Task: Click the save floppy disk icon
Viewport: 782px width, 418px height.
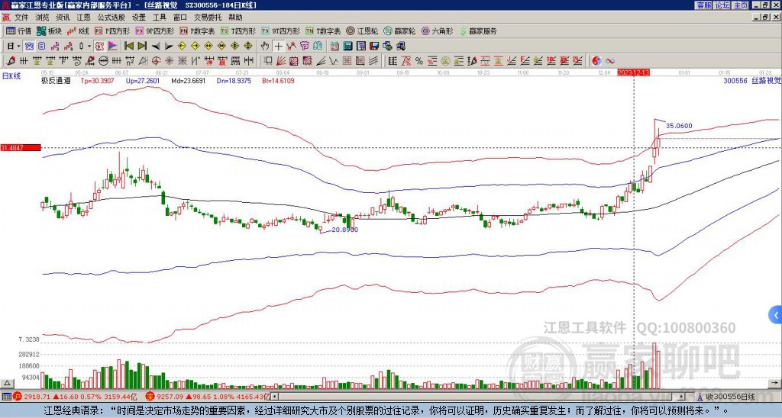Action: 374,46
